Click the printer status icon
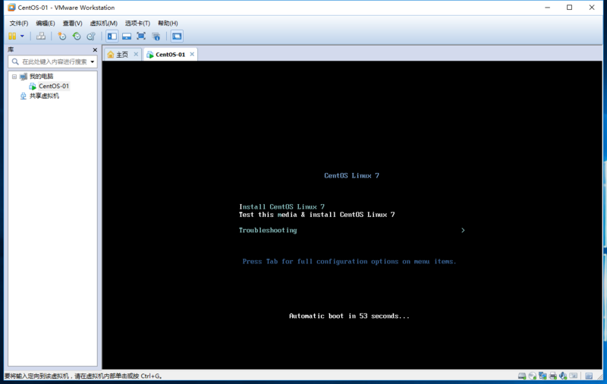 click(x=553, y=376)
